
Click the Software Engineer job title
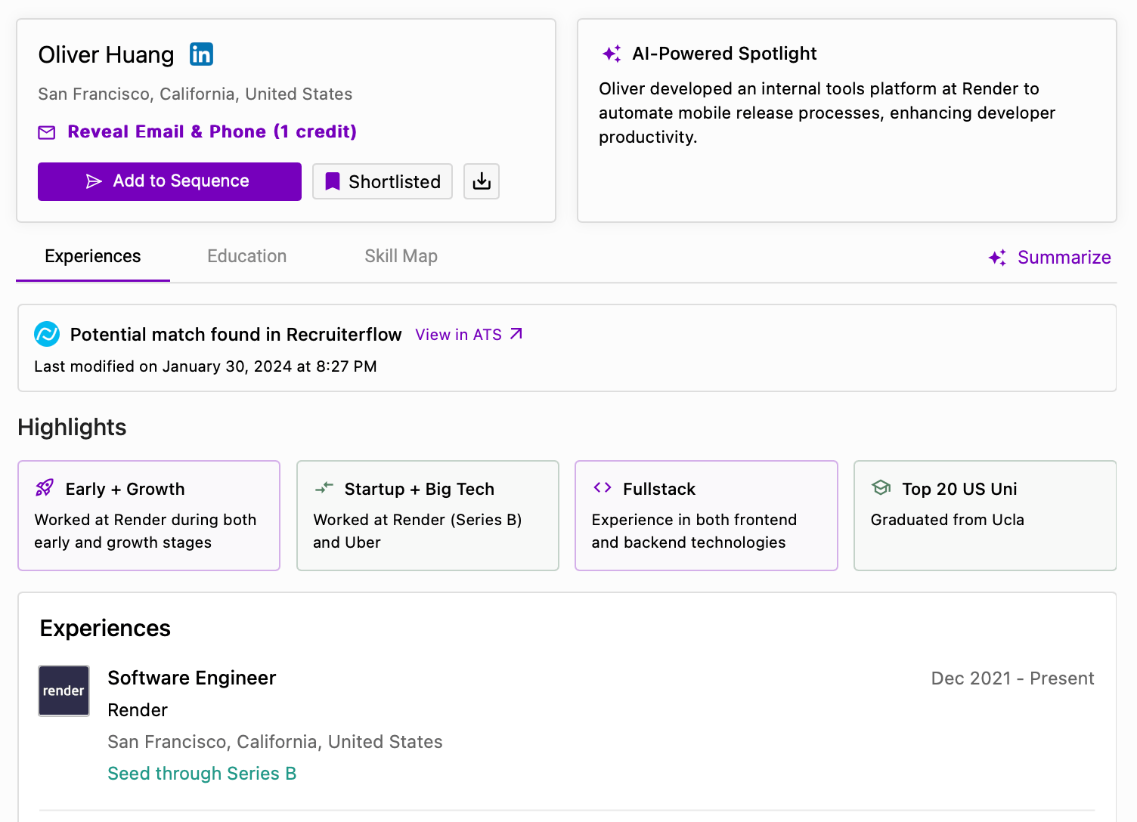click(192, 678)
